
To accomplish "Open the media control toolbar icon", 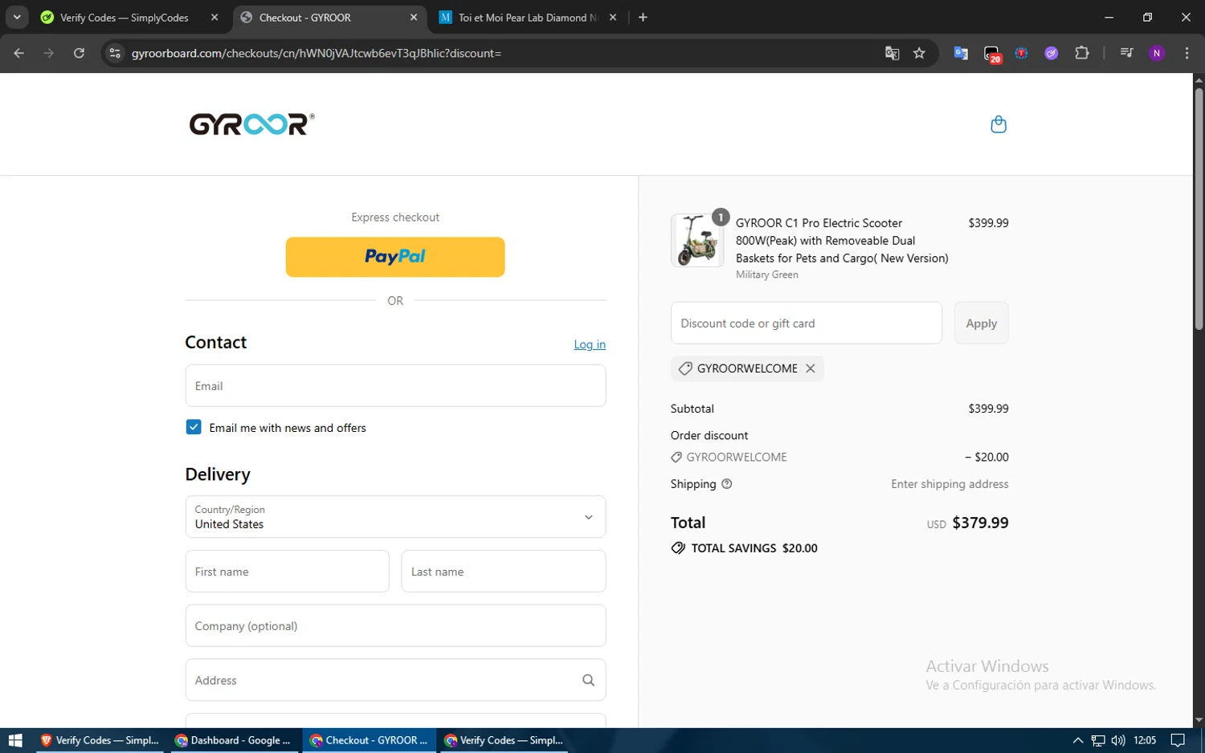I will 1126,53.
